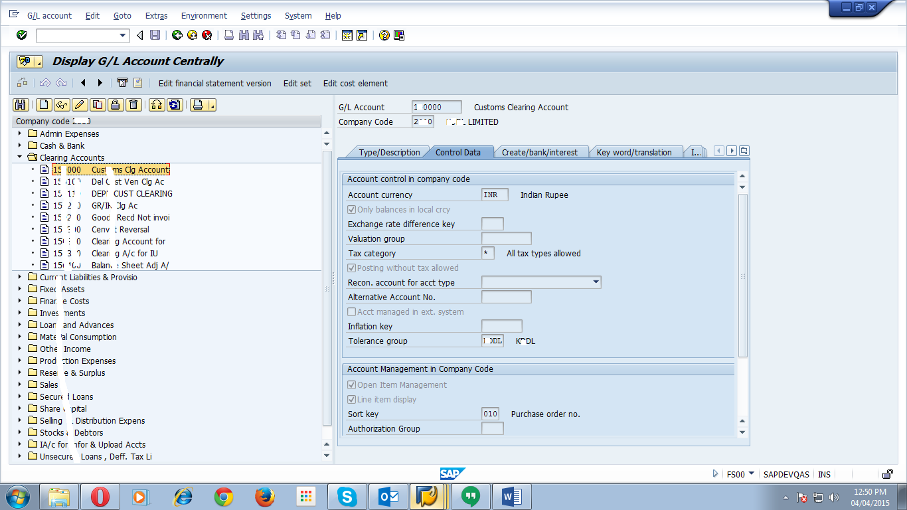Select the Display glasses icon
Image resolution: width=907 pixels, height=510 pixels.
[62, 104]
